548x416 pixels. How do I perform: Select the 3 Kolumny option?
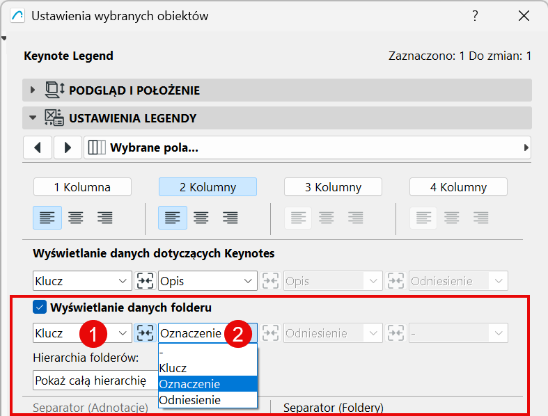click(x=333, y=187)
